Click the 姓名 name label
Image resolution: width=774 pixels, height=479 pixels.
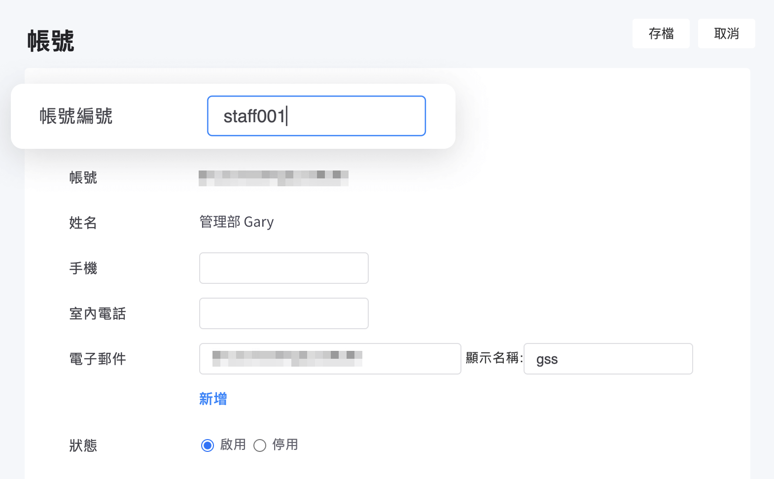click(83, 223)
